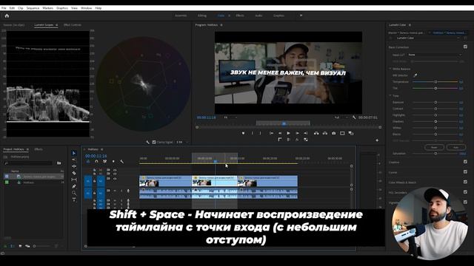
Task: Open Lumetri Scopes settings wrench
Action: 148,142
